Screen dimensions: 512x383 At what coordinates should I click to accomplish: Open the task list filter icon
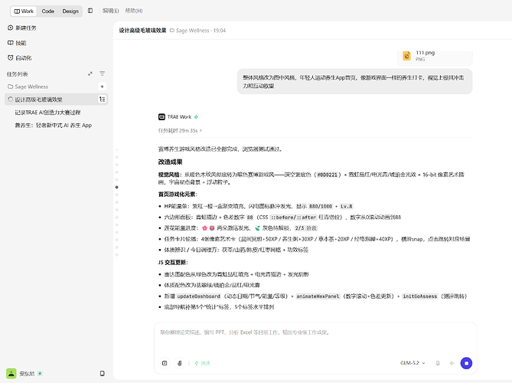[x=103, y=74]
